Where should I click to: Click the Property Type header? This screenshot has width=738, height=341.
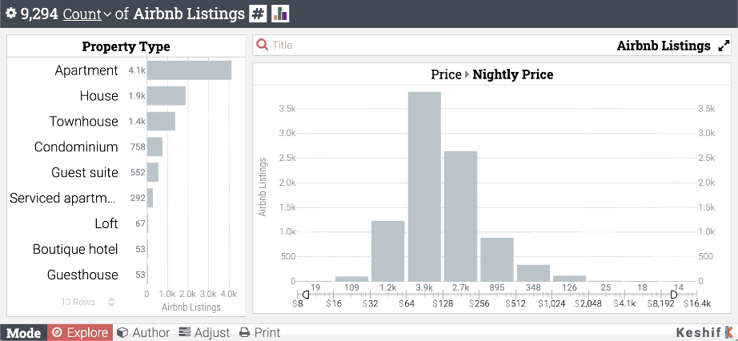[x=126, y=46]
